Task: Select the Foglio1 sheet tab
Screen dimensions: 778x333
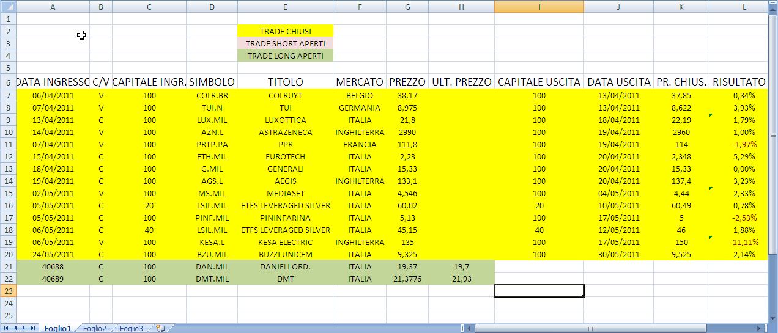Action: [x=57, y=328]
